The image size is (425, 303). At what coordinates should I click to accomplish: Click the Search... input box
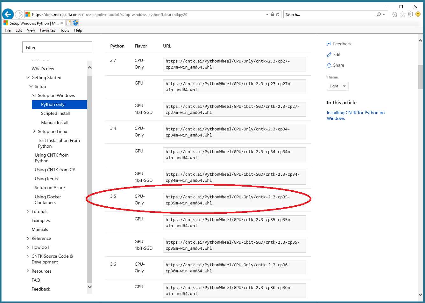click(329, 15)
